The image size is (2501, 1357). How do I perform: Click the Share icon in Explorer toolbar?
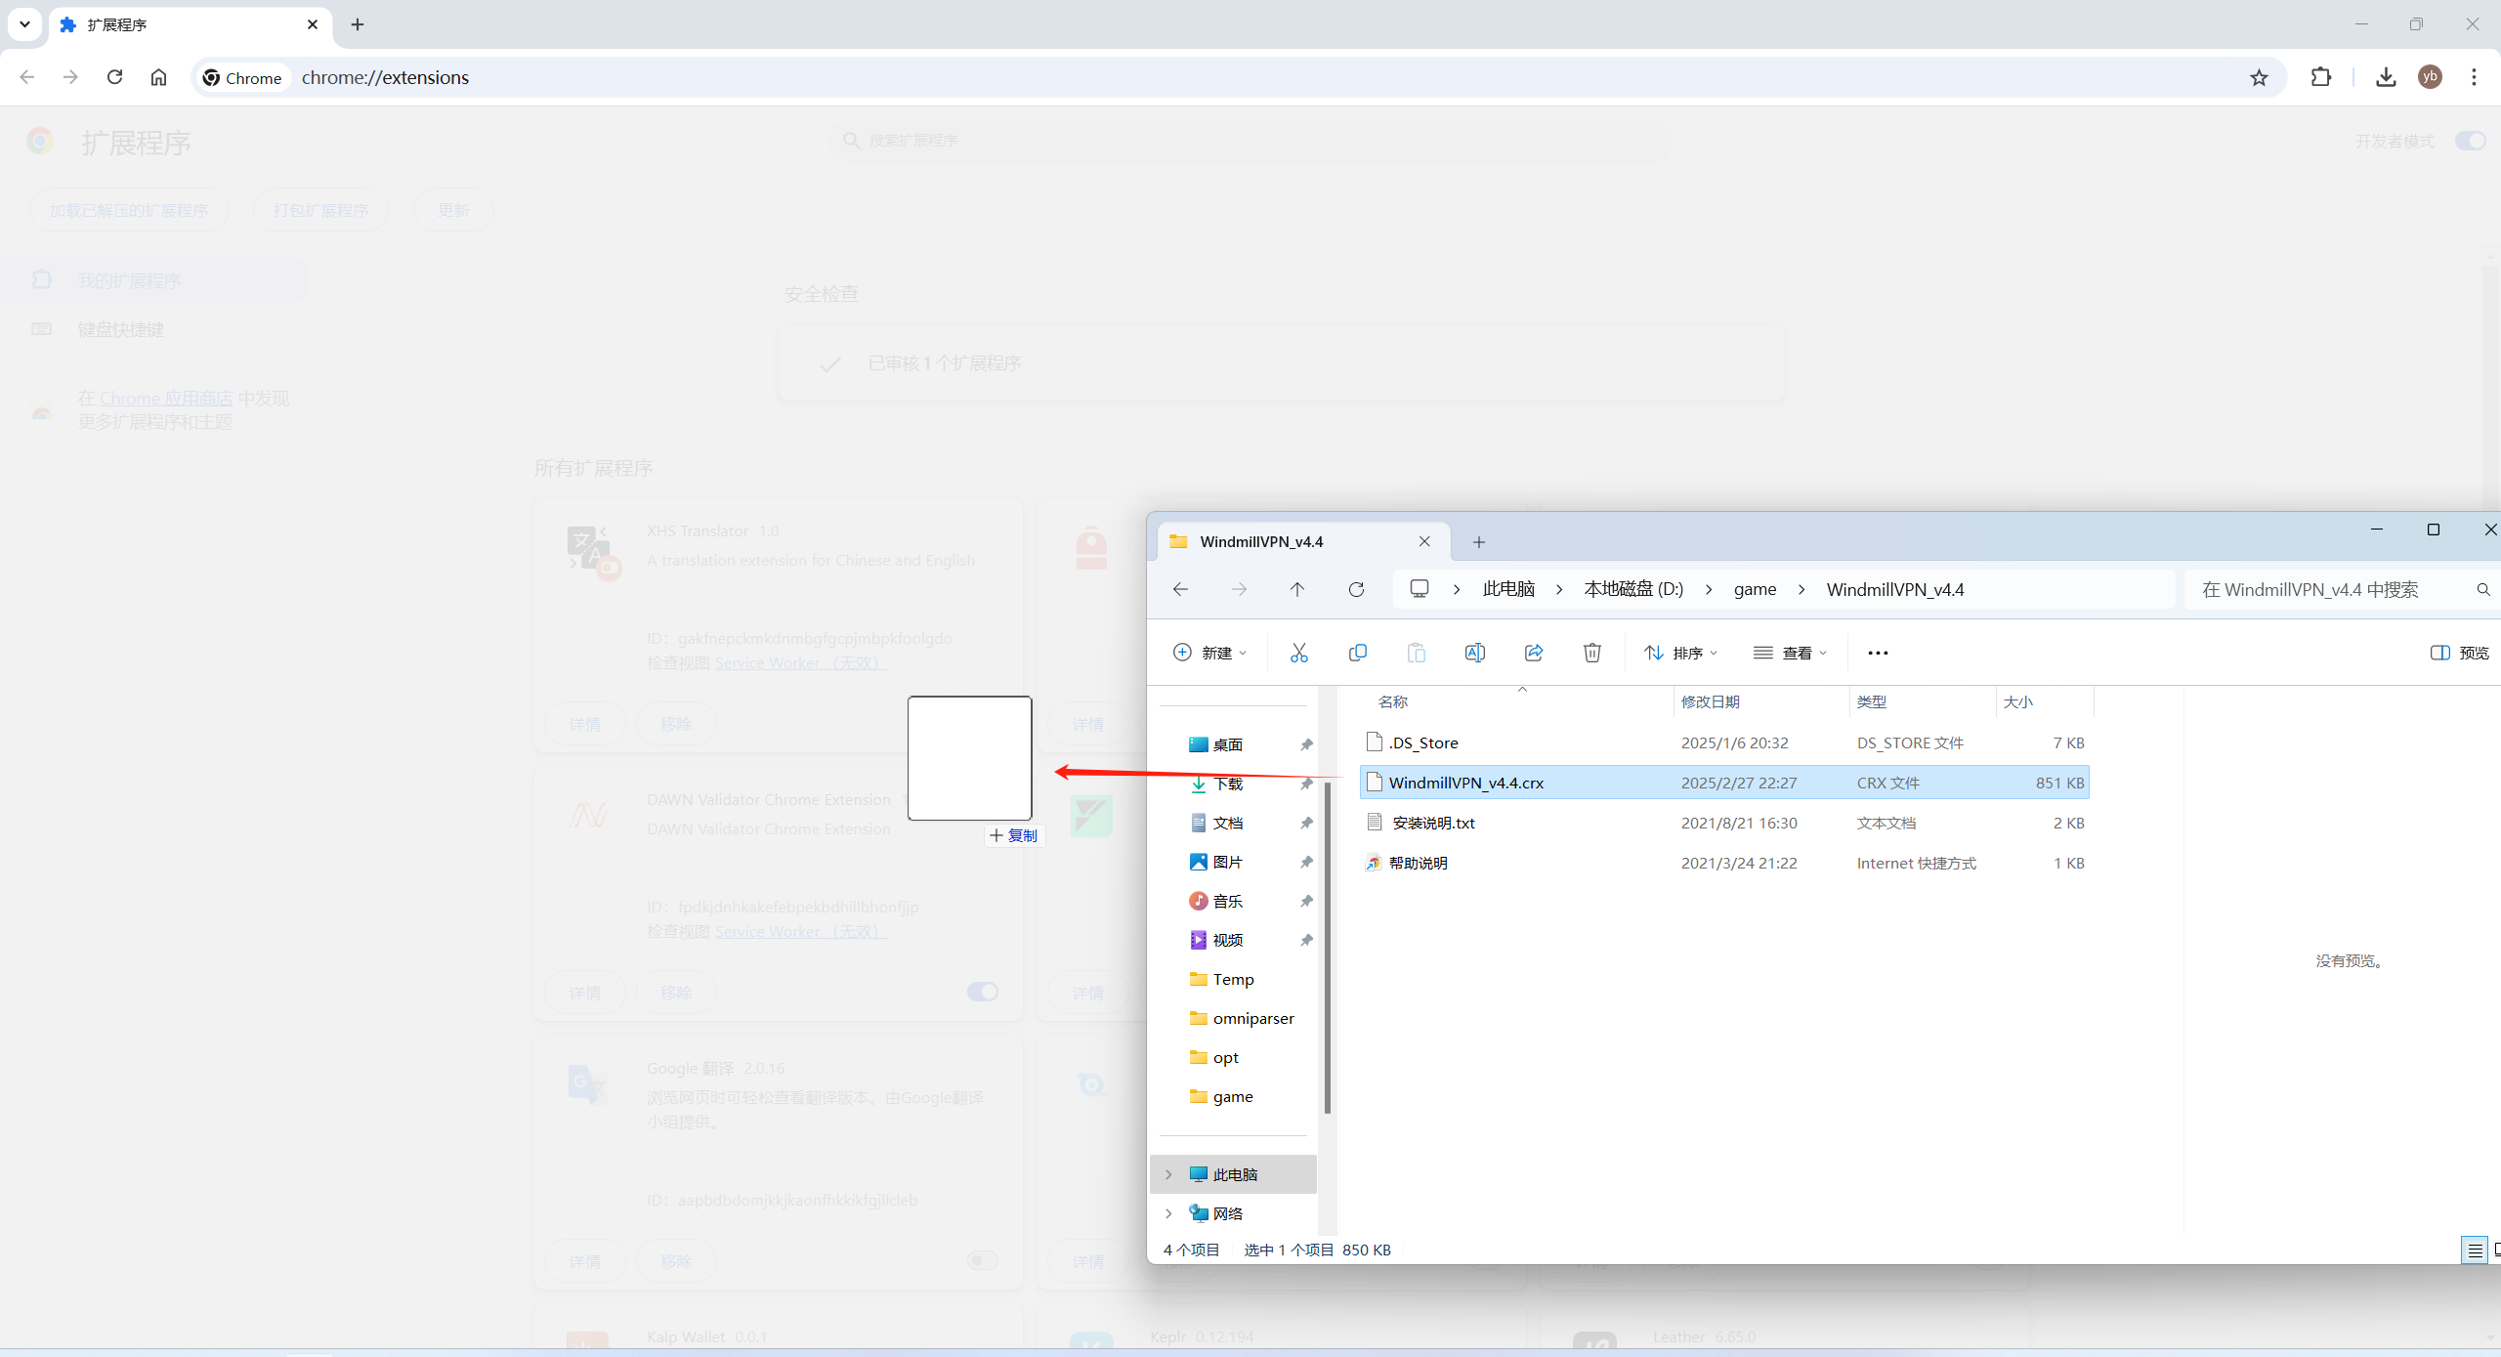1533,653
